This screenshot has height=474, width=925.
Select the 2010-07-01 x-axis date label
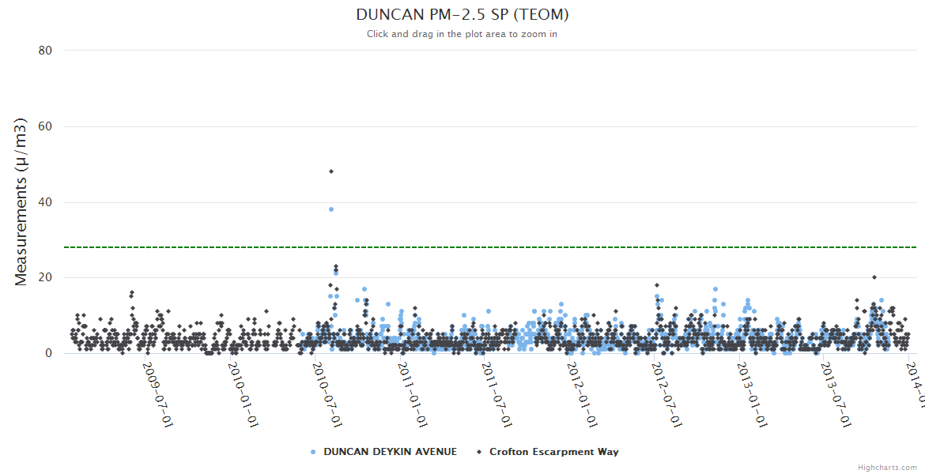pyautogui.click(x=325, y=393)
